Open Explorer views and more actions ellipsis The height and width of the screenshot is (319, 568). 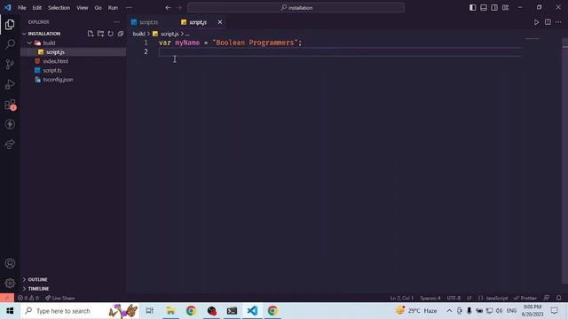point(116,22)
